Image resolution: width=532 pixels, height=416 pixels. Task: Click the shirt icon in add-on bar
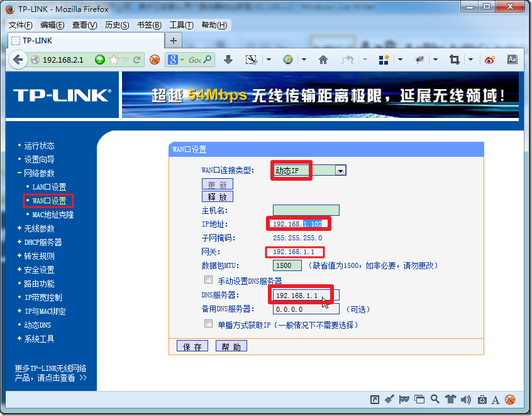point(451,400)
